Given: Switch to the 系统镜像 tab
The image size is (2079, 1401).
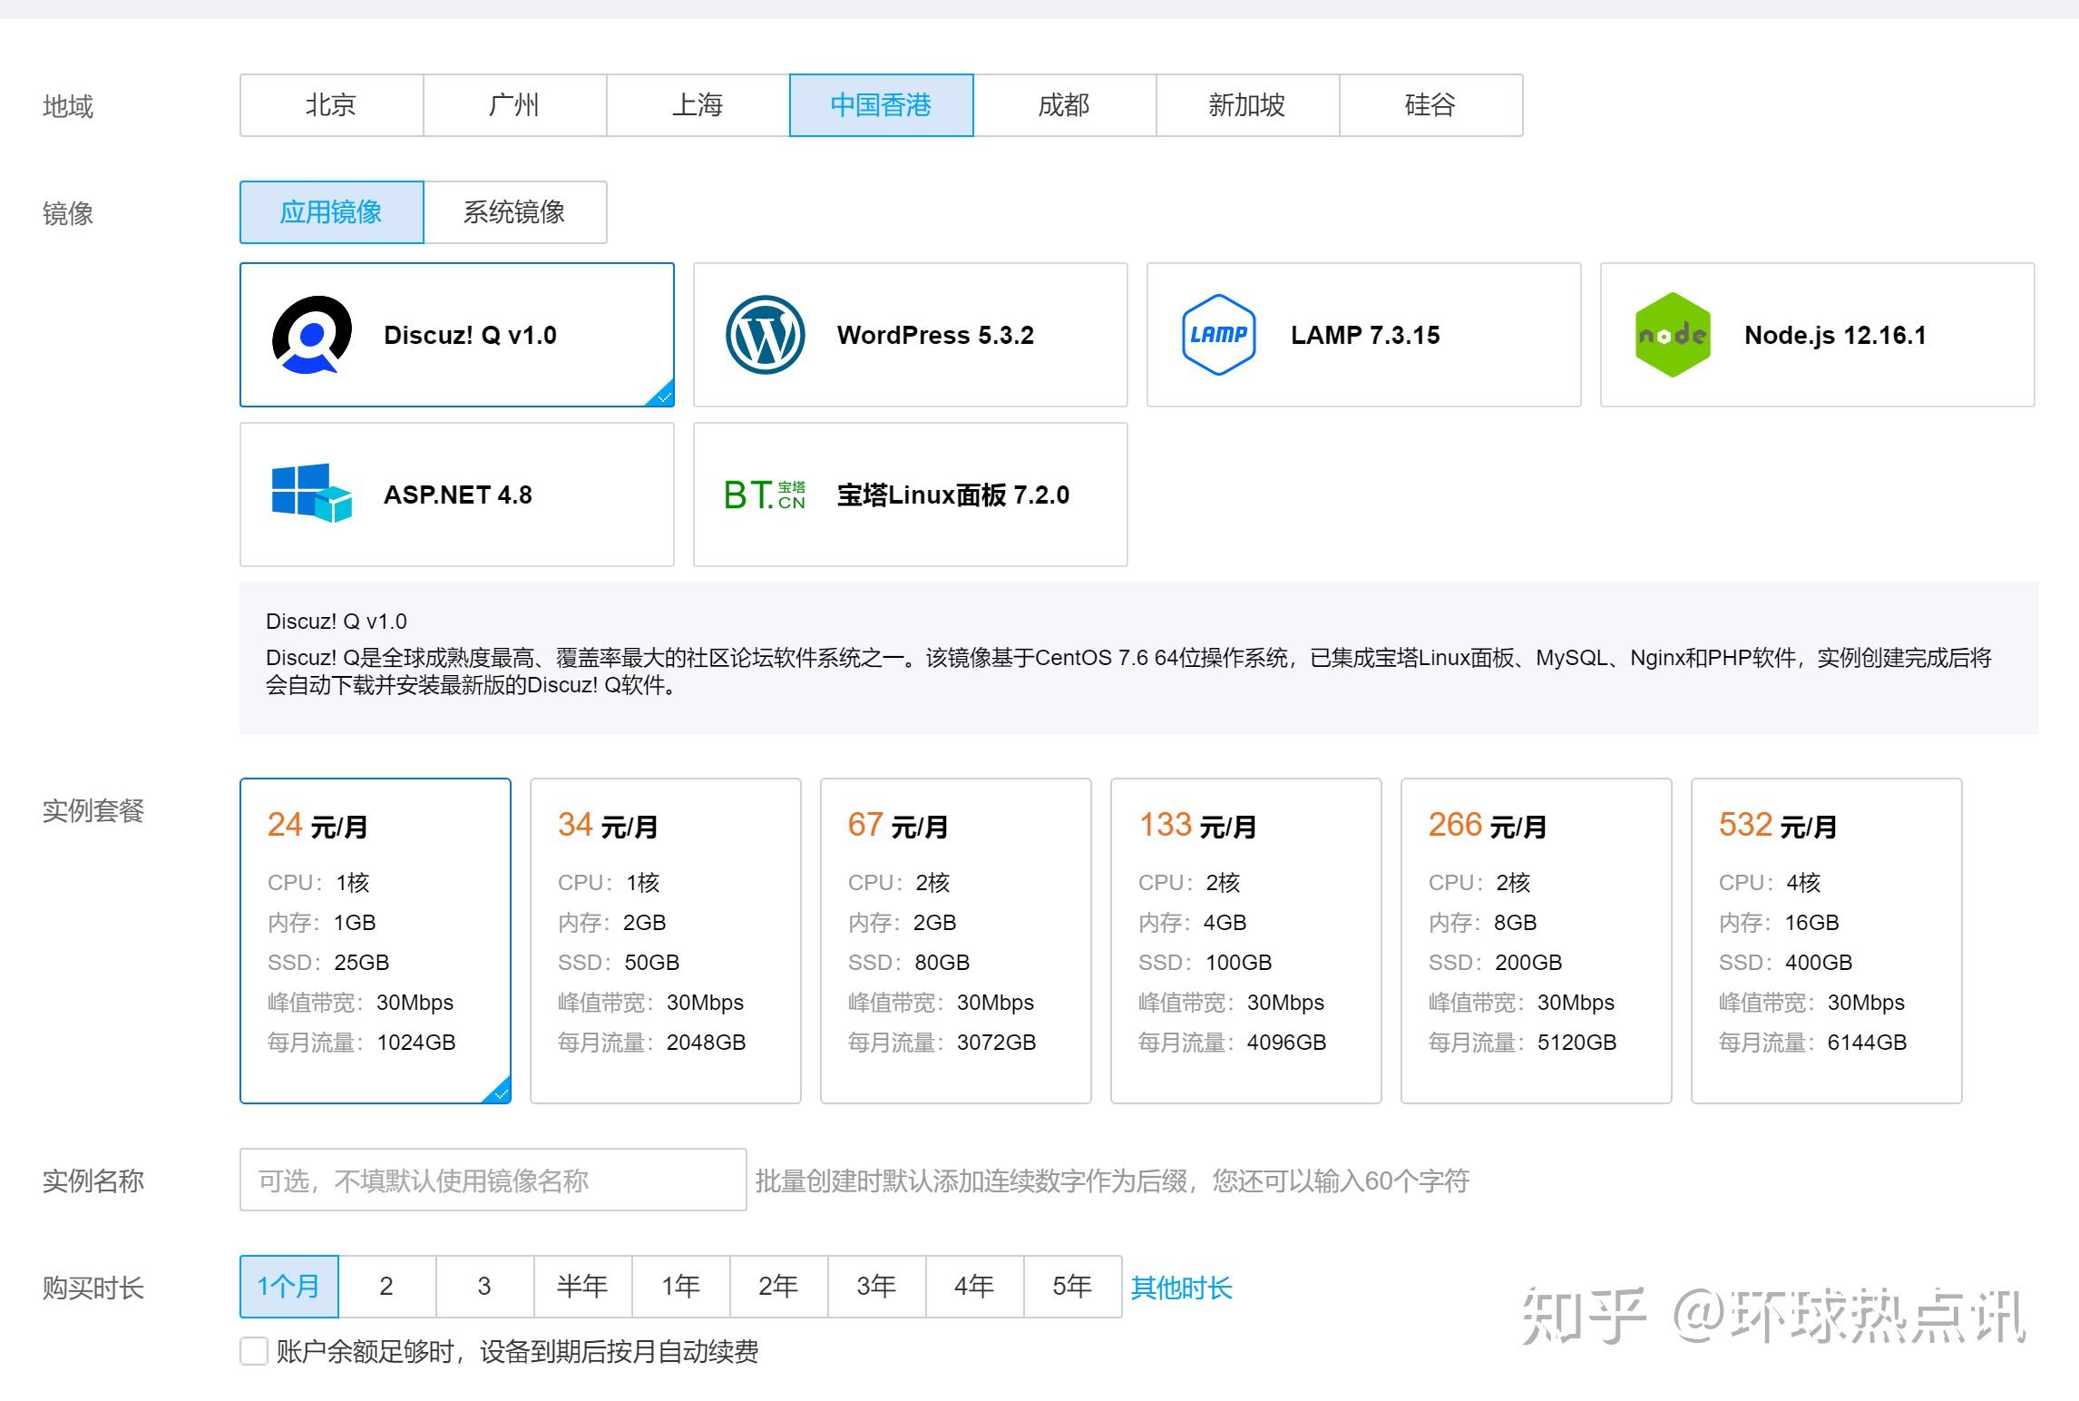Looking at the screenshot, I should (x=515, y=212).
